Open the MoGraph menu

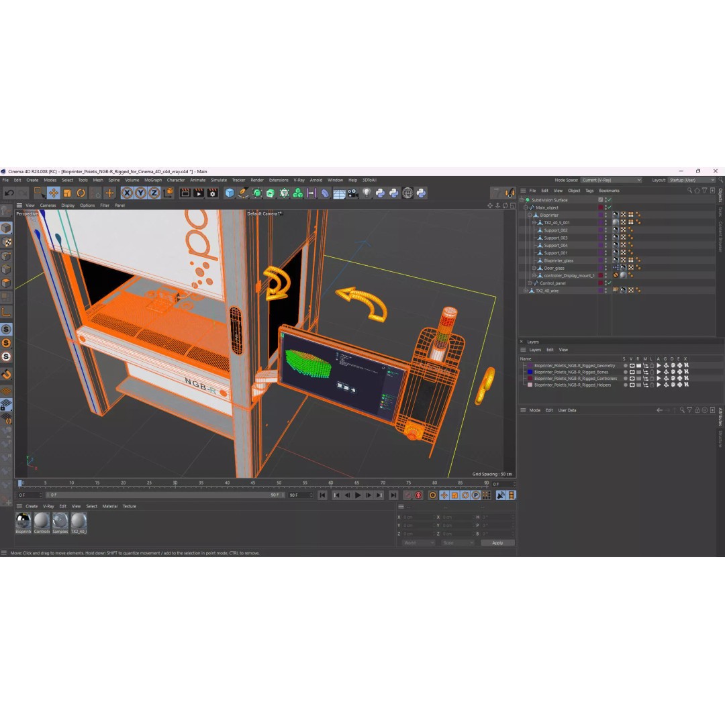click(x=153, y=181)
